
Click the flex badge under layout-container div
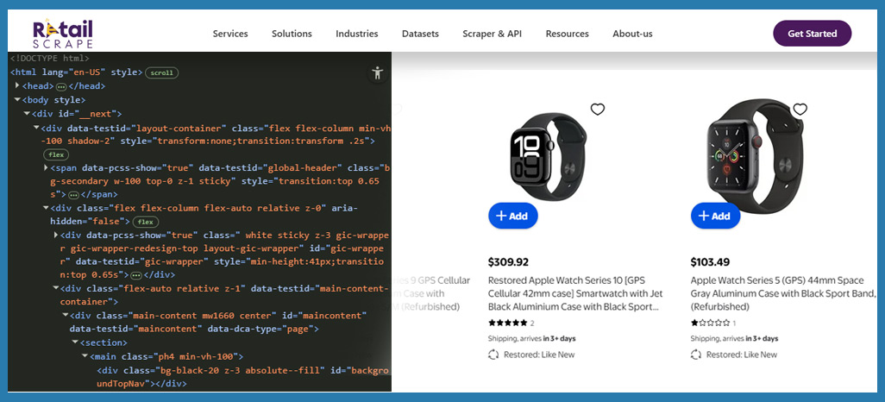(x=56, y=154)
